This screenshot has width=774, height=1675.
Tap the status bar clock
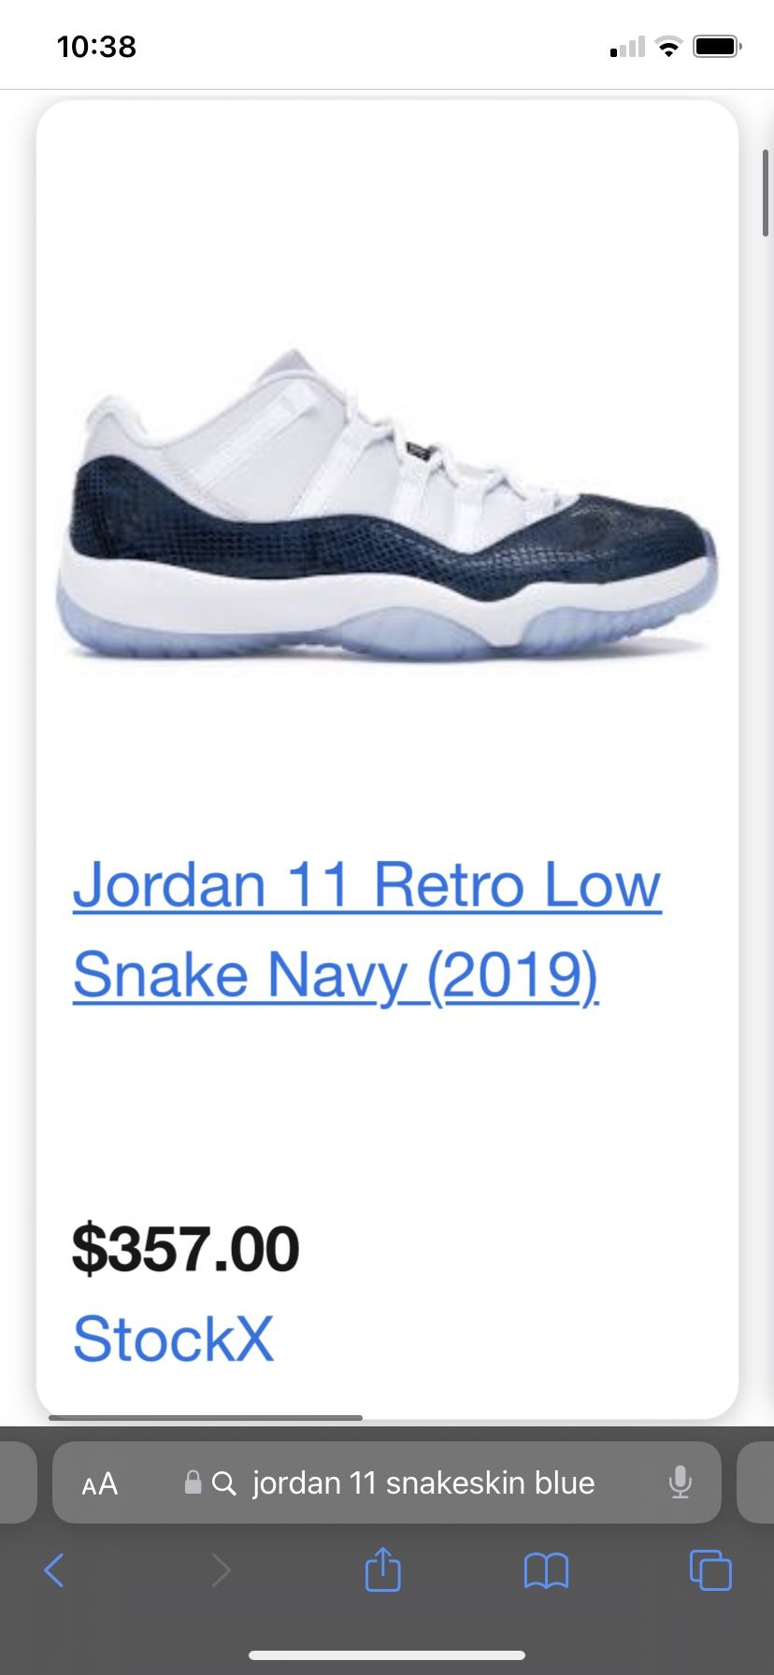click(x=96, y=47)
